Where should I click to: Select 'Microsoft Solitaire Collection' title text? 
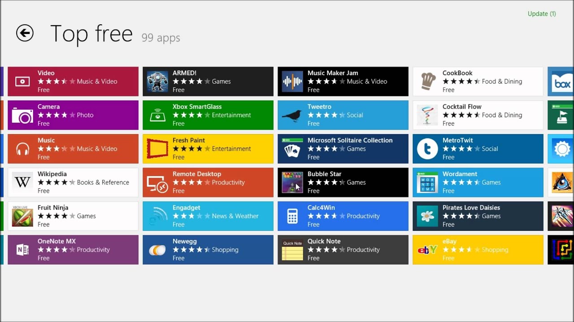point(350,140)
